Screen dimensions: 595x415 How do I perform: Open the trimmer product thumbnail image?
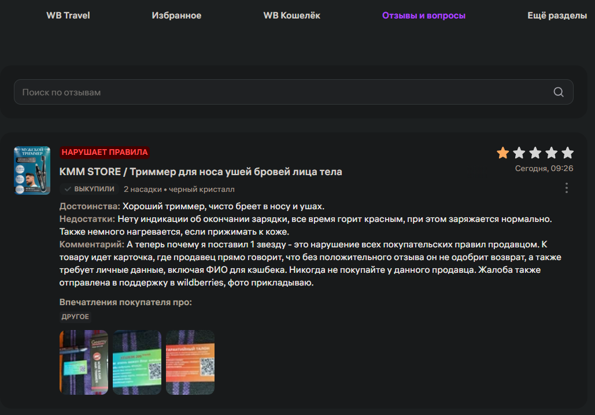32,171
